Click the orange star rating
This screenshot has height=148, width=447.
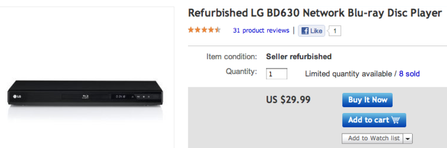pos(204,30)
